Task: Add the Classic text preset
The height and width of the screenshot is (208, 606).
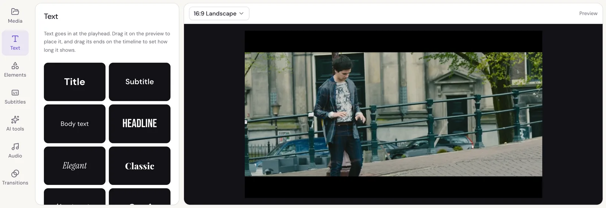Action: coord(140,166)
